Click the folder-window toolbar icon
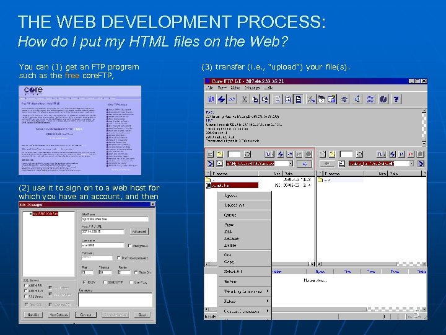Screen dimensions: 446x335 (321, 99)
